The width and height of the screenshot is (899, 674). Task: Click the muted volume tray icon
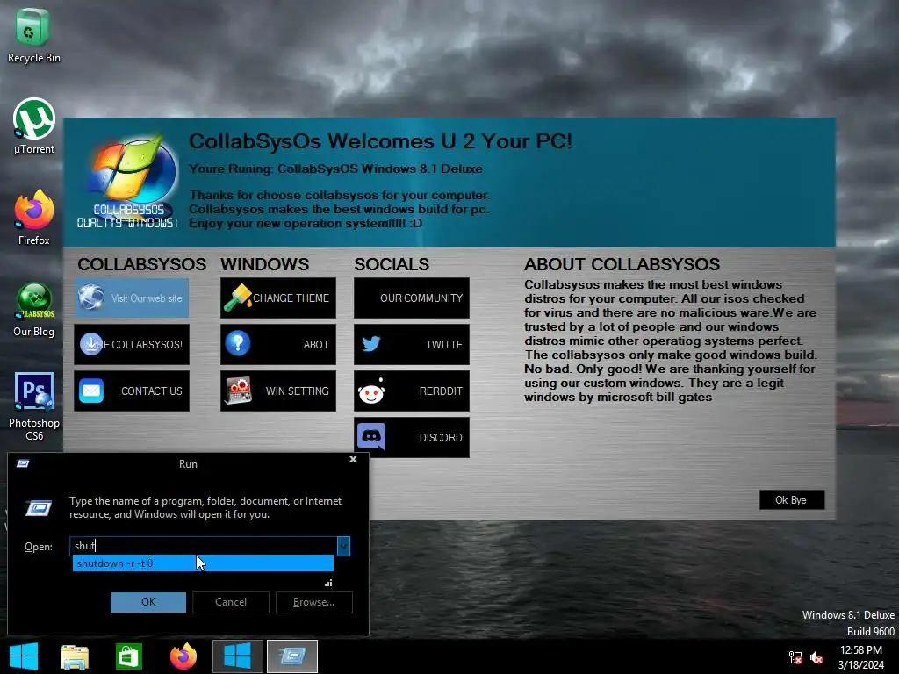[x=816, y=657]
